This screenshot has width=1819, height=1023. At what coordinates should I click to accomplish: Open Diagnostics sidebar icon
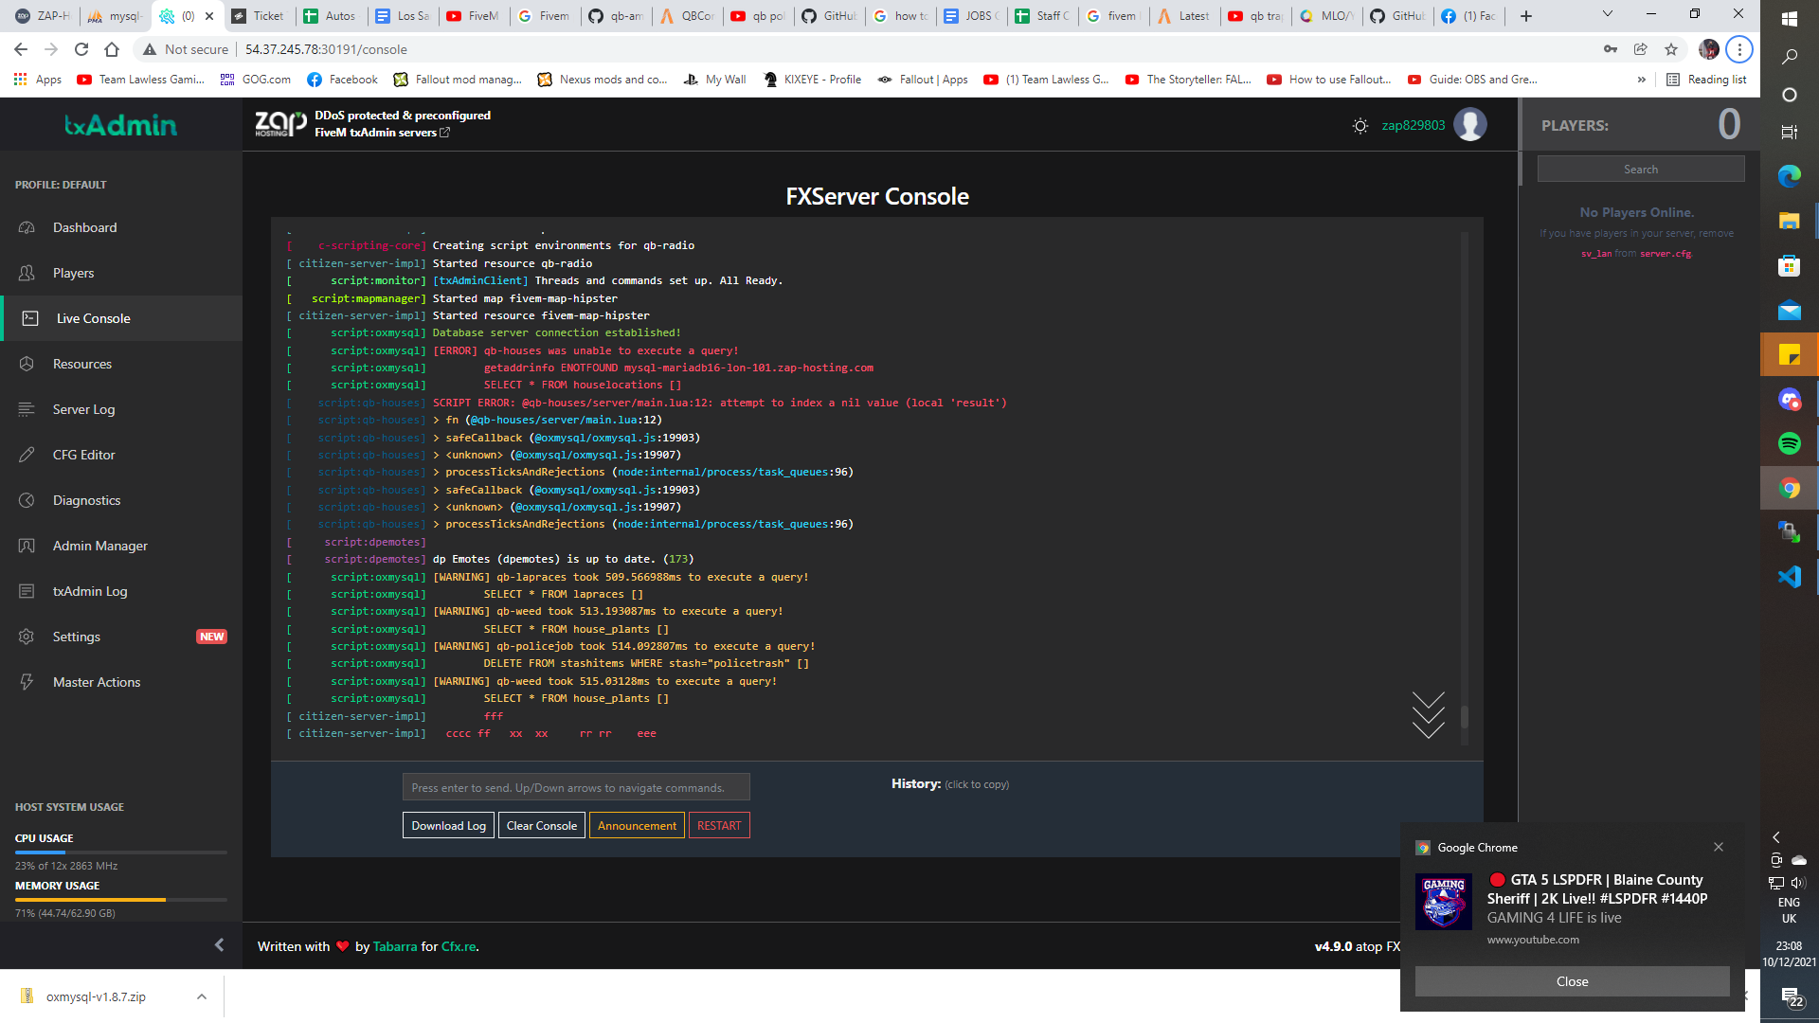[x=27, y=500]
